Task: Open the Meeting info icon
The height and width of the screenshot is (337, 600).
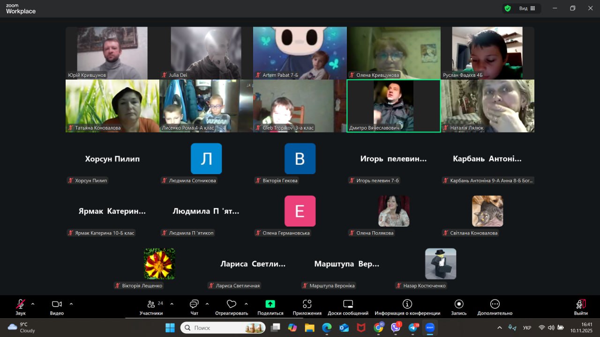Action: 407,304
